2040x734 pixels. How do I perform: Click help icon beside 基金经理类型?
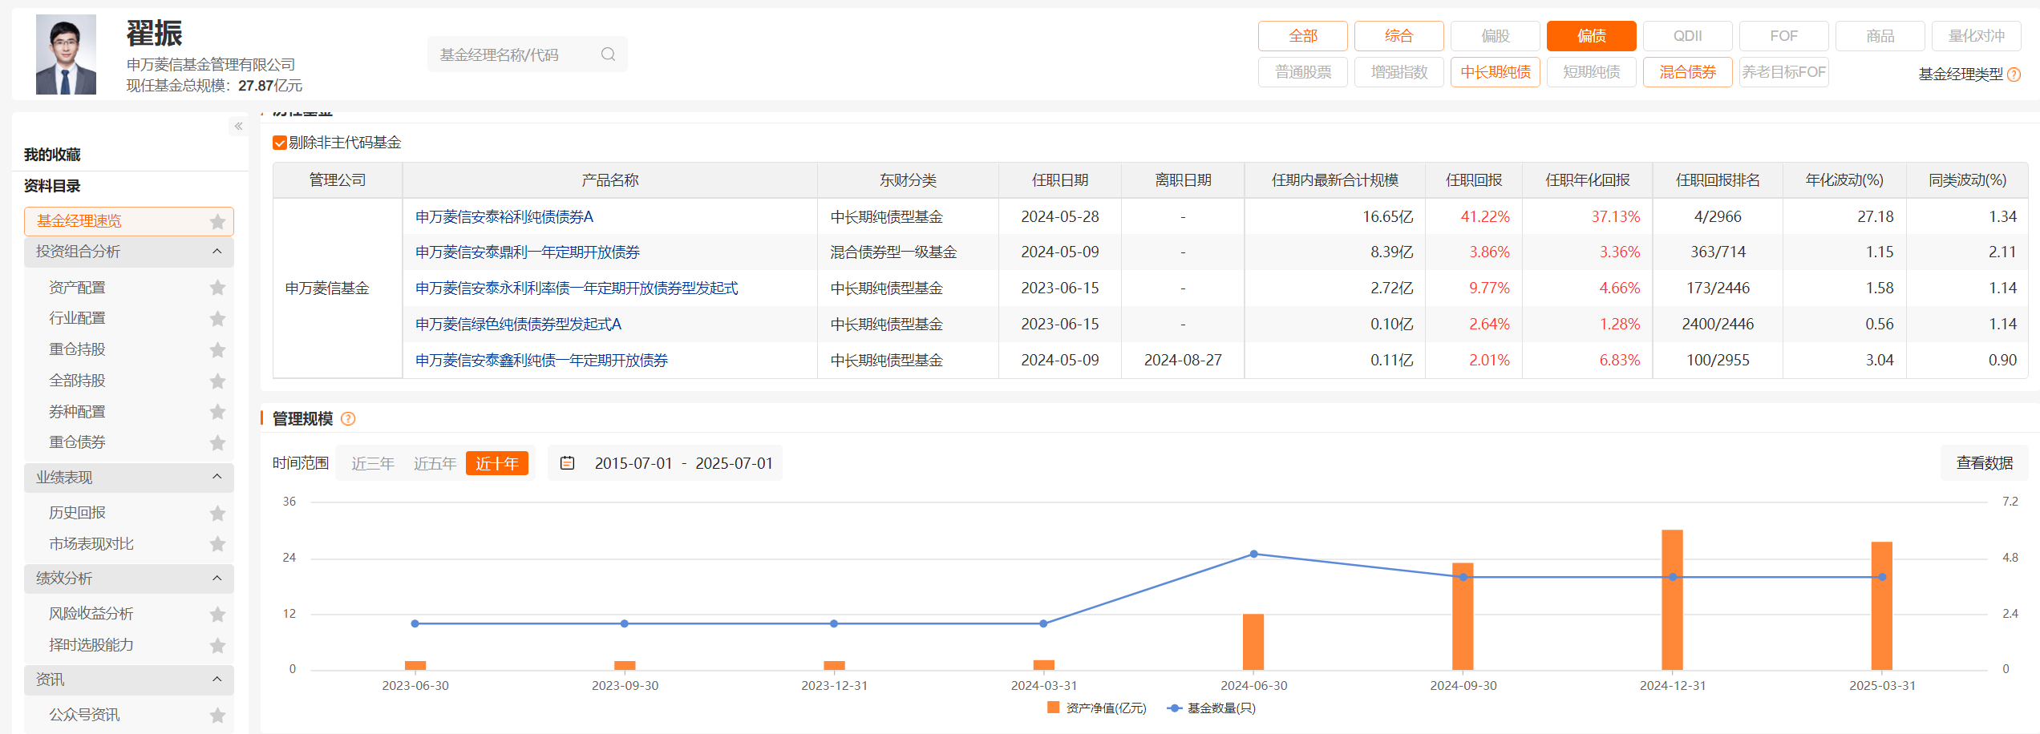[x=2014, y=75]
